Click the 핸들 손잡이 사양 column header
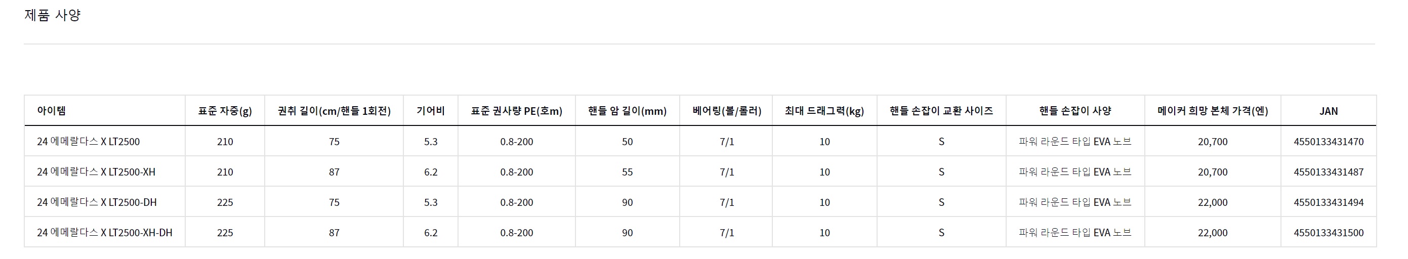Screen dimensions: 1408x259 1075,110
